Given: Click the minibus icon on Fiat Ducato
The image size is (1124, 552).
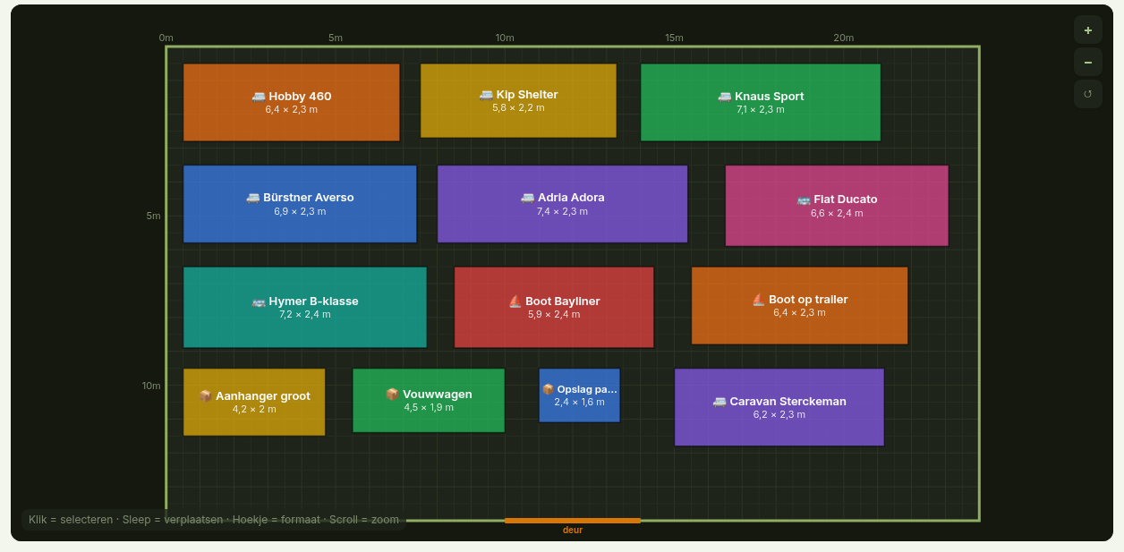Looking at the screenshot, I should click(804, 200).
